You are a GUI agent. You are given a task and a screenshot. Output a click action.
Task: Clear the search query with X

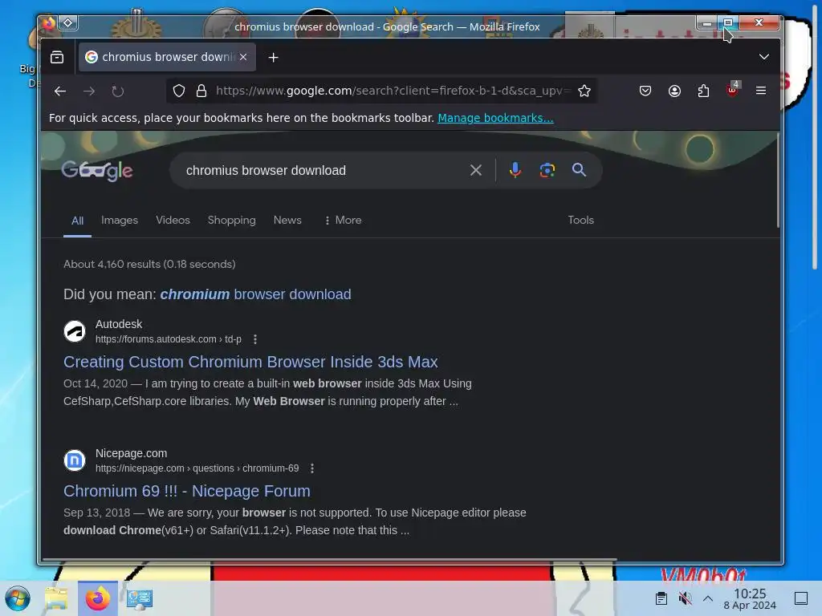(476, 170)
